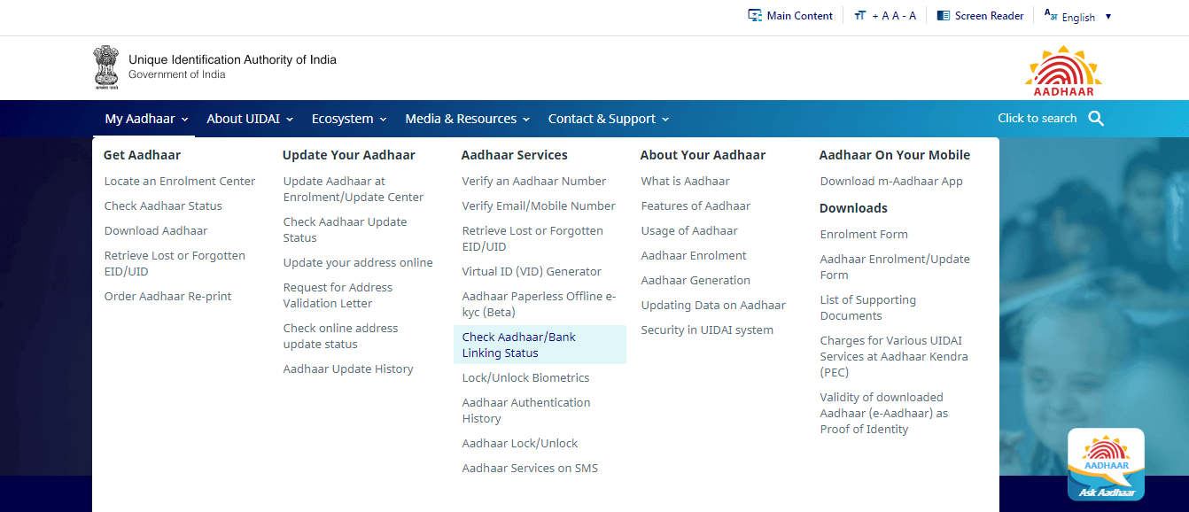
Task: Open Aadhaar Generation
Action: (696, 280)
